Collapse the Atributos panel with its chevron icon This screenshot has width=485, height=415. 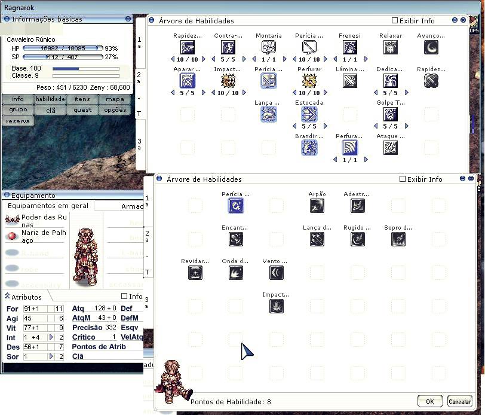tap(7, 296)
